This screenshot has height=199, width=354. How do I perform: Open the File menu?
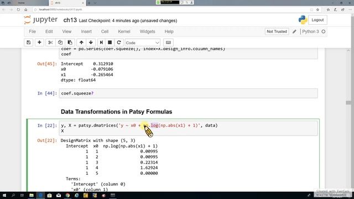[x=32, y=32]
